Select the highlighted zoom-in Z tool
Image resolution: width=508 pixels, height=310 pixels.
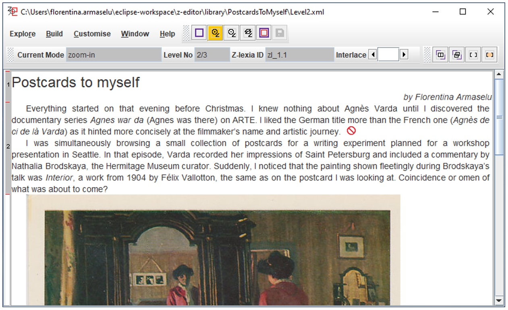(x=216, y=33)
